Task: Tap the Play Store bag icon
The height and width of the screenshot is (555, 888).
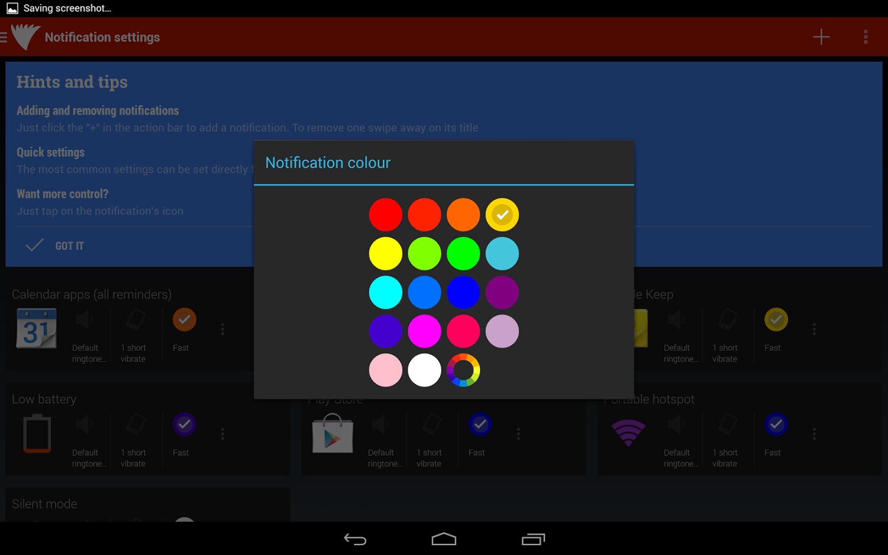Action: click(332, 434)
